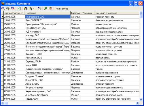This screenshot has height=106, width=144.
Task: Select the Банк "ВЕРТЕП" row name
Action: 48,20
